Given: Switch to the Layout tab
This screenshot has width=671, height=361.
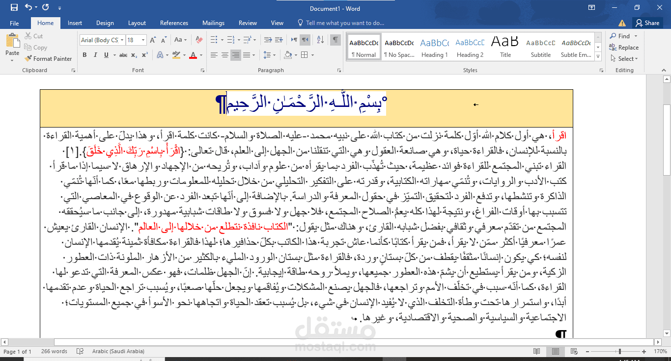Looking at the screenshot, I should tap(137, 23).
